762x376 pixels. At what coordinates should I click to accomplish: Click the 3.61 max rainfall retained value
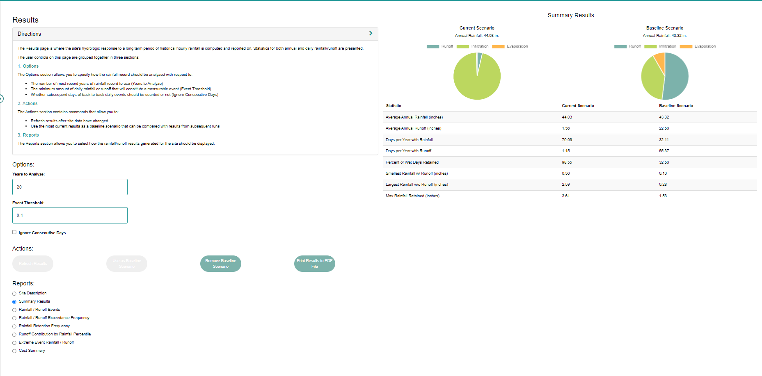click(565, 196)
